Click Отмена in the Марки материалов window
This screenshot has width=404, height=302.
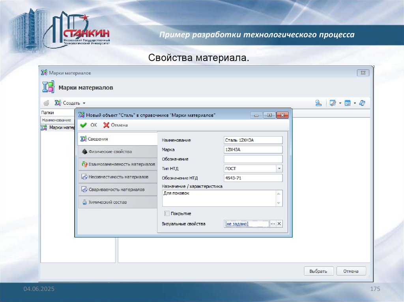[x=351, y=271]
